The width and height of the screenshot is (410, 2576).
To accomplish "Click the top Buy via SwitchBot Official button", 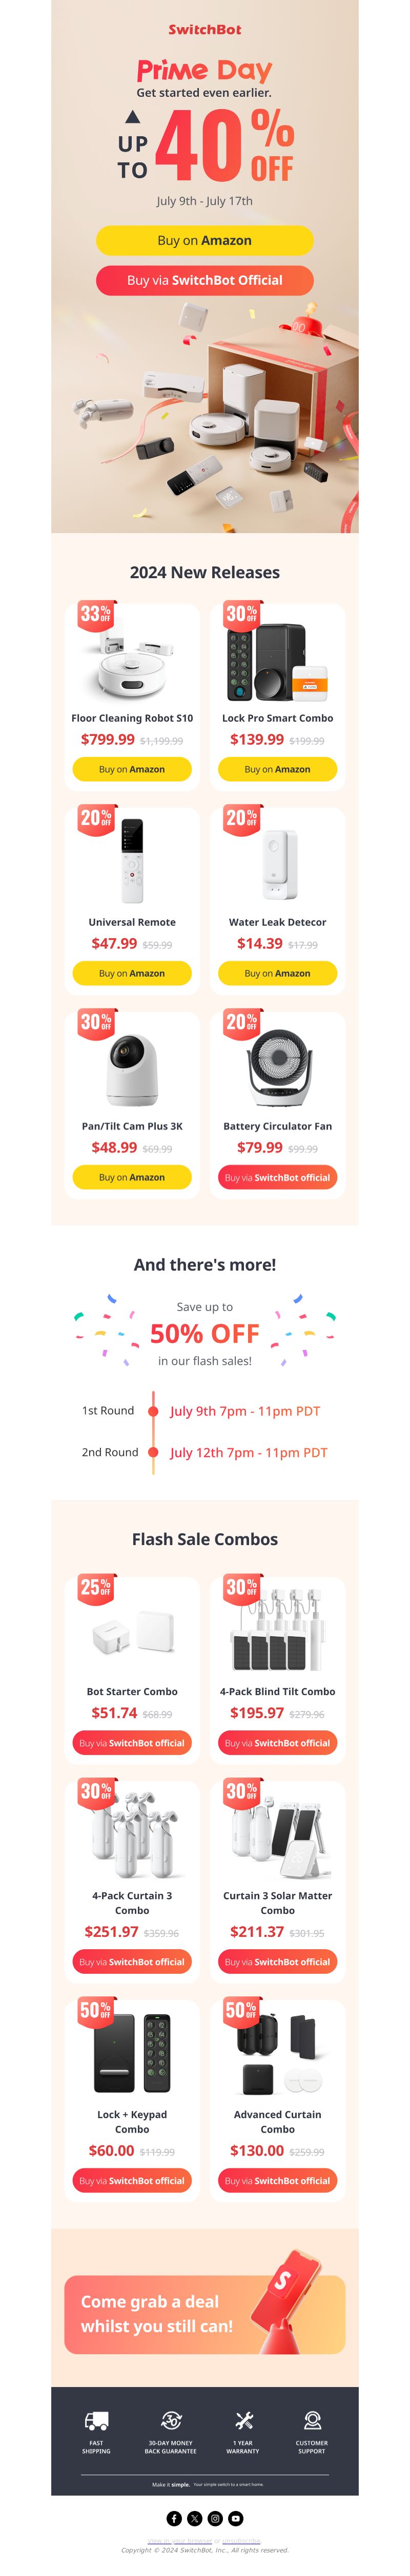I will 205,280.
